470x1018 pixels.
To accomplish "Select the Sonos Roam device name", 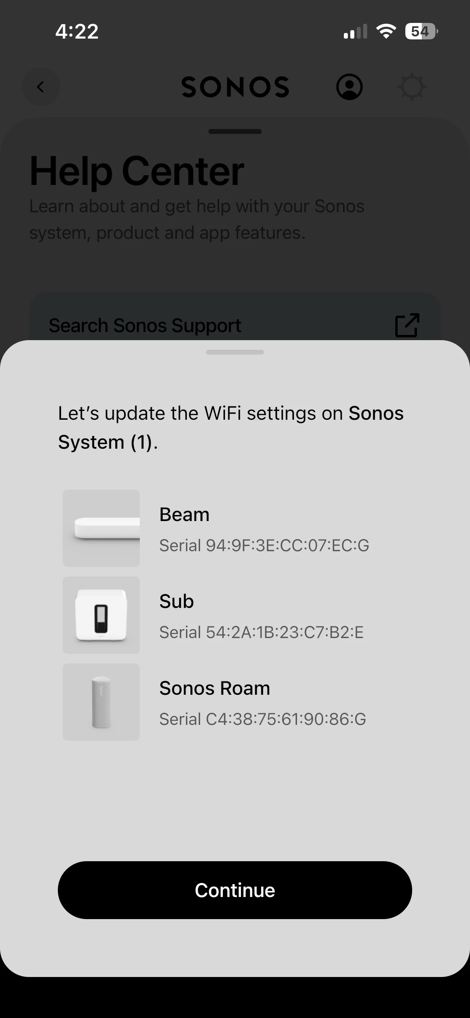I will pos(215,688).
